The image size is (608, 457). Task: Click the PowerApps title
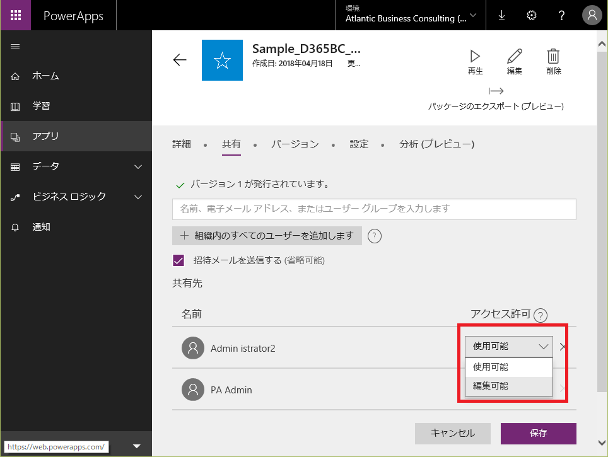73,16
